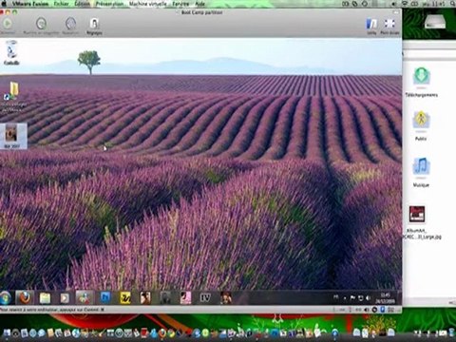Open the yellow dragon icon in Windows taskbar
Viewport: 456px width, 342px height.
click(x=125, y=297)
